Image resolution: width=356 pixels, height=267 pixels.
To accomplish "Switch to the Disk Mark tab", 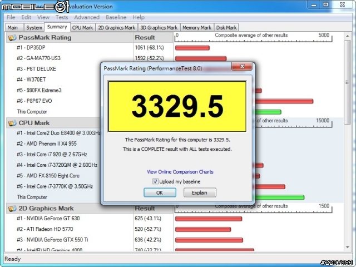I will click(226, 27).
